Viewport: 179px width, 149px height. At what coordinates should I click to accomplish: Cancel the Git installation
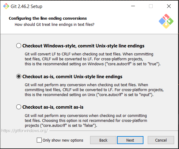161,140
